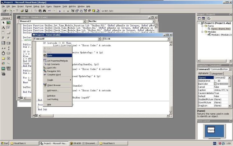
Task: Select the Line control in toolbox
Action: click(8, 64)
